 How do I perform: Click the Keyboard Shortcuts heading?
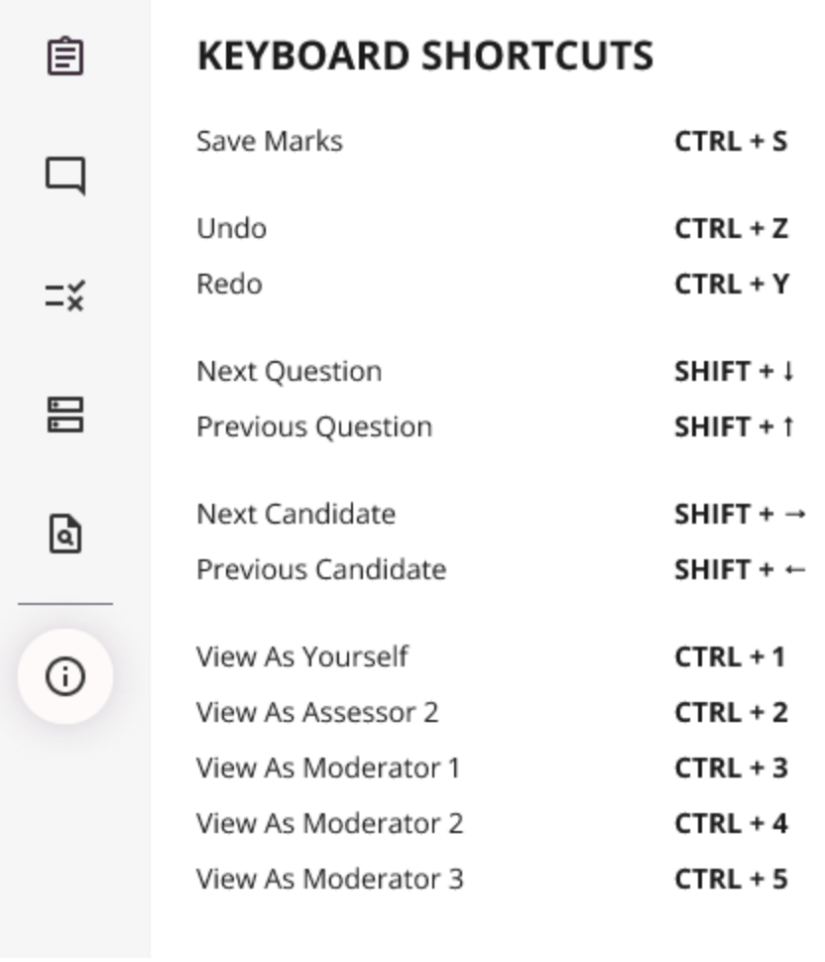[425, 57]
